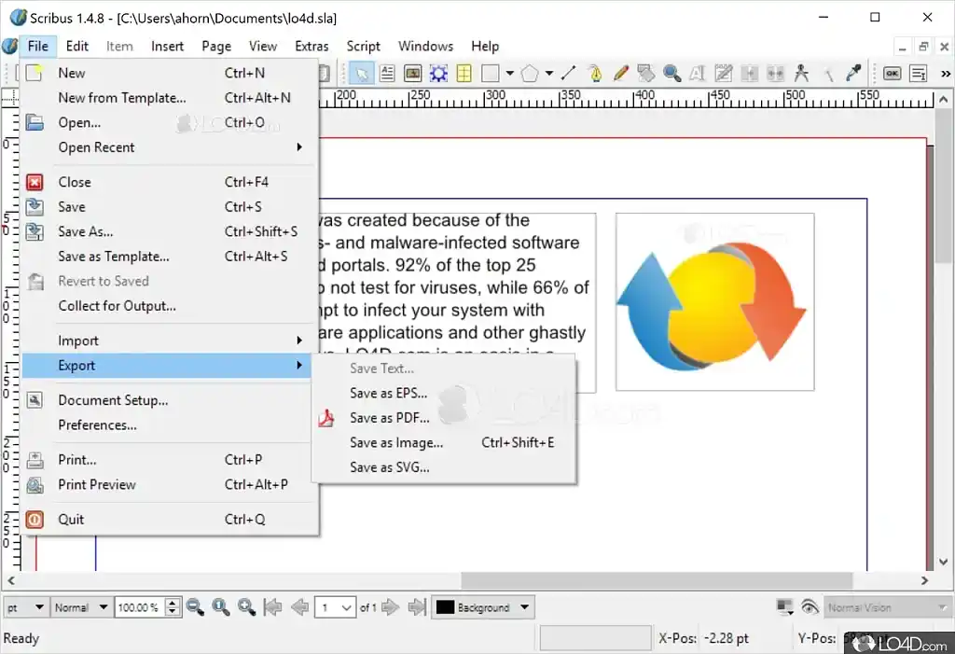Screen dimensions: 955x654
Task: Open the page number dropdown
Action: 335,607
